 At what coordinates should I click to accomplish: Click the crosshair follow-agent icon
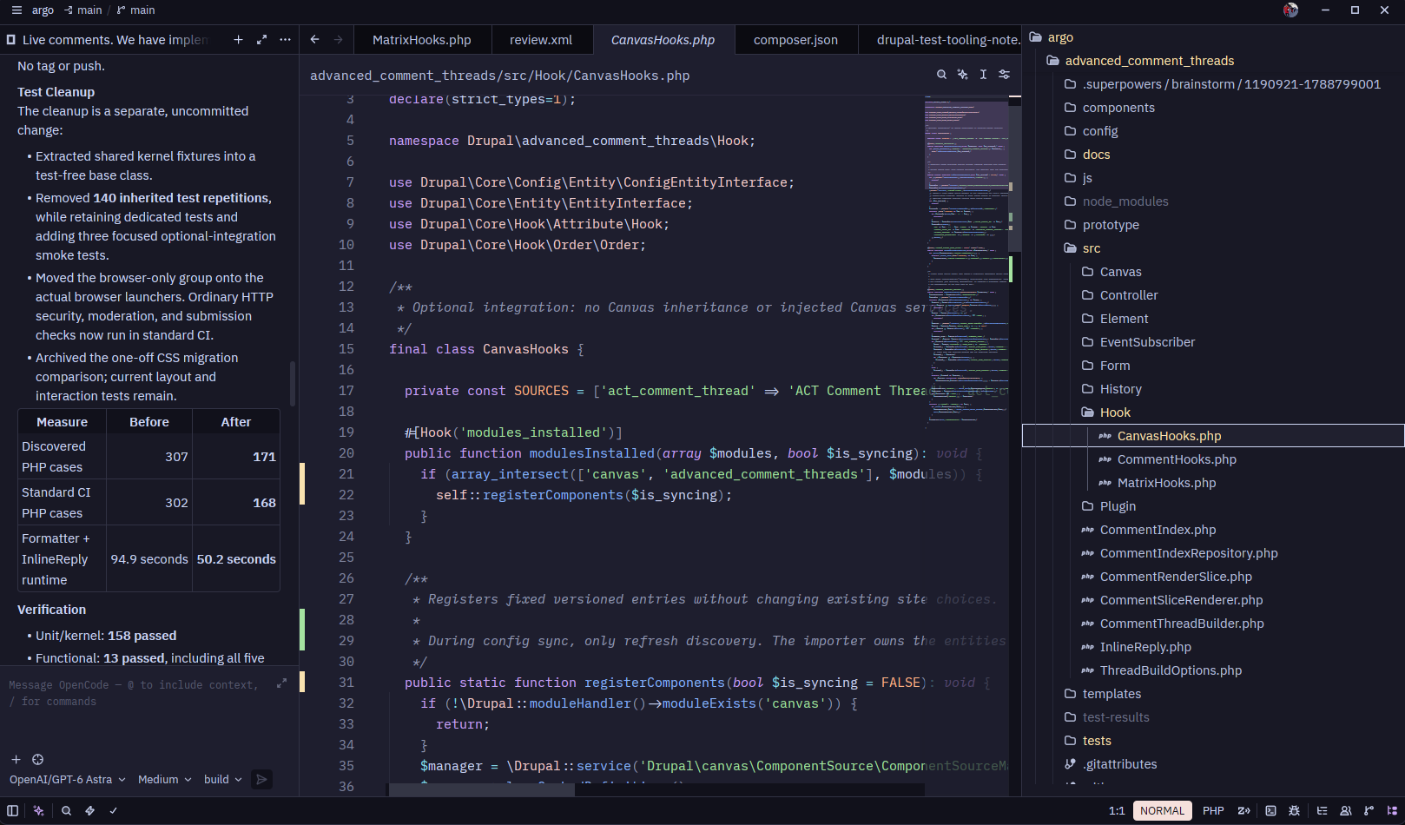coord(37,759)
